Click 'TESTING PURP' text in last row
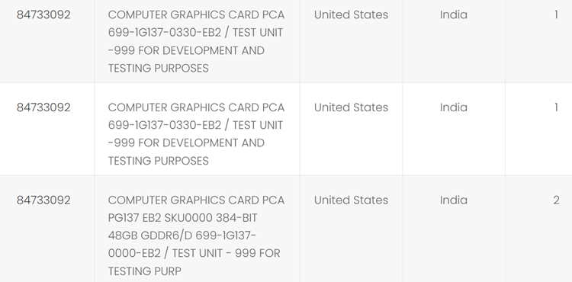This screenshot has height=282, width=572. (144, 271)
